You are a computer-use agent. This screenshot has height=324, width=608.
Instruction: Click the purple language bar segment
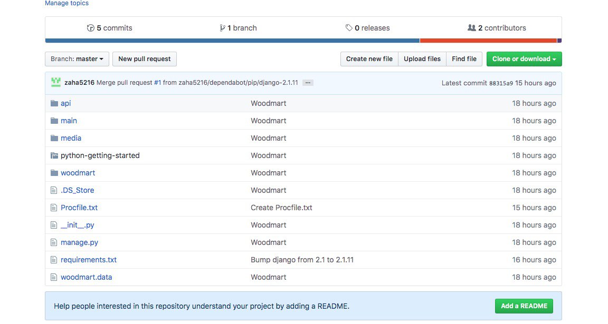click(559, 41)
